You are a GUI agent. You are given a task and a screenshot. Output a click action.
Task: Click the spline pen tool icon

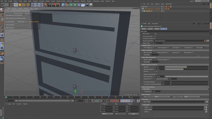click(67, 5)
